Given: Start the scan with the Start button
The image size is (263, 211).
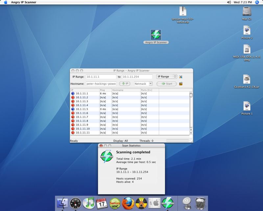Looking at the screenshot, I should coord(167,84).
